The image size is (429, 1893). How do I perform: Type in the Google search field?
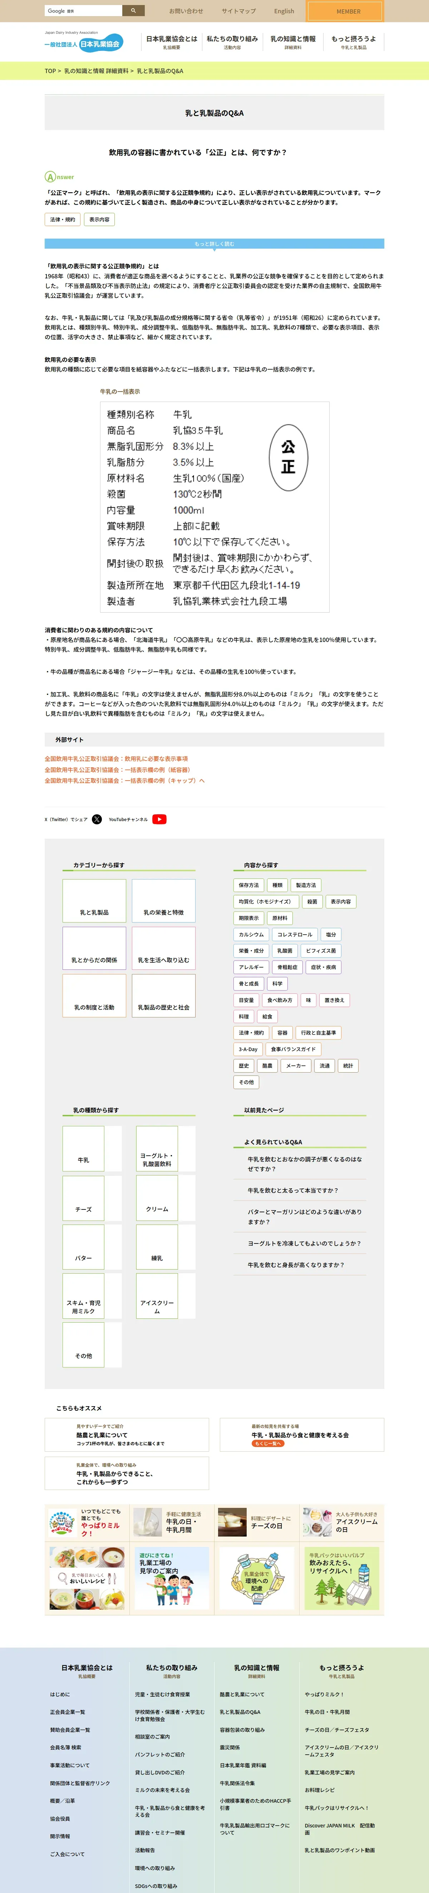[83, 11]
